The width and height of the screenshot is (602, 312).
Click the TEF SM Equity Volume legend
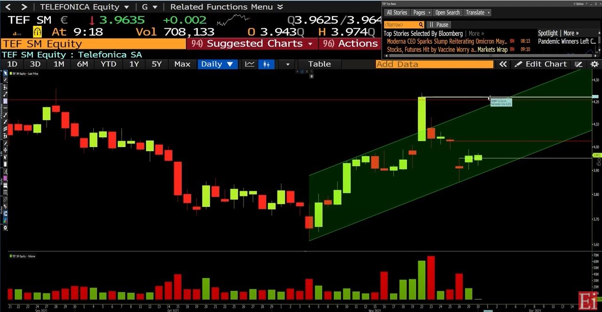pyautogui.click(x=23, y=256)
